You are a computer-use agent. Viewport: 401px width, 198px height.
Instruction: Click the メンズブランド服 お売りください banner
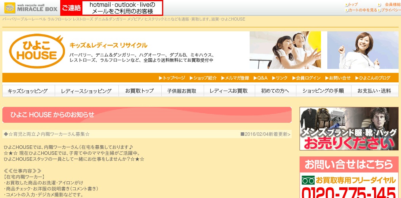[349, 129]
